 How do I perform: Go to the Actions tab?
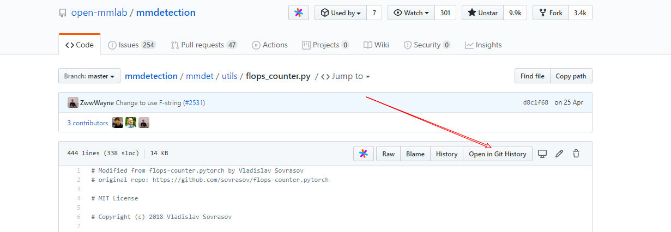click(x=270, y=45)
